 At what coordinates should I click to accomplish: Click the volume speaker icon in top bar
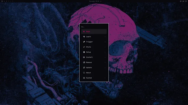pos(183,1)
